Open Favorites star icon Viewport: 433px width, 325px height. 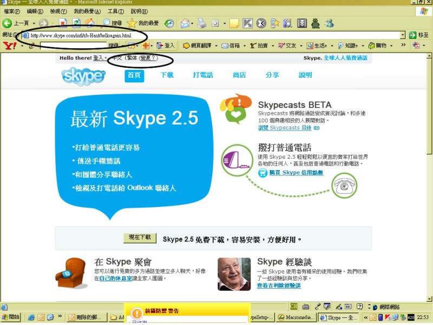point(132,23)
